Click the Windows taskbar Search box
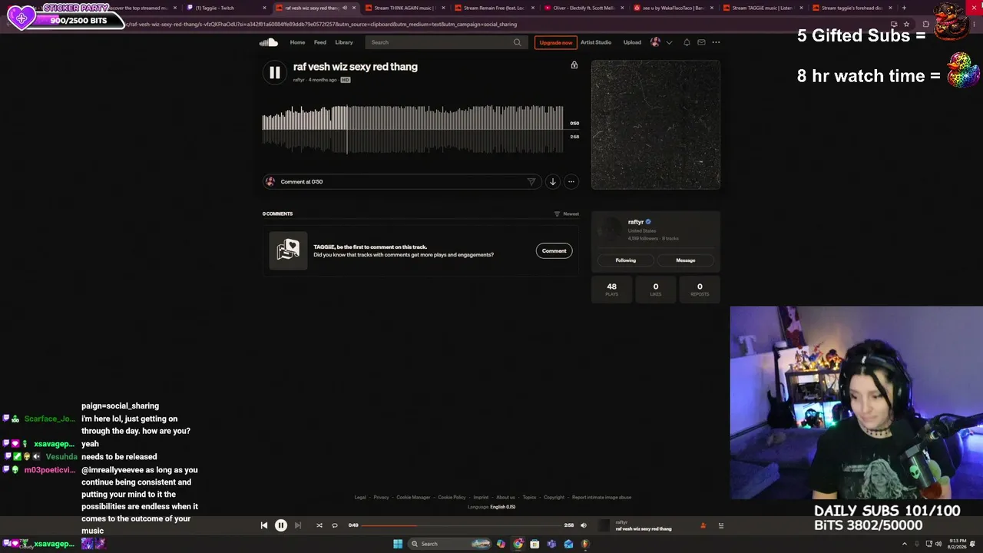Screen dimensions: 983x553 [x=450, y=544]
